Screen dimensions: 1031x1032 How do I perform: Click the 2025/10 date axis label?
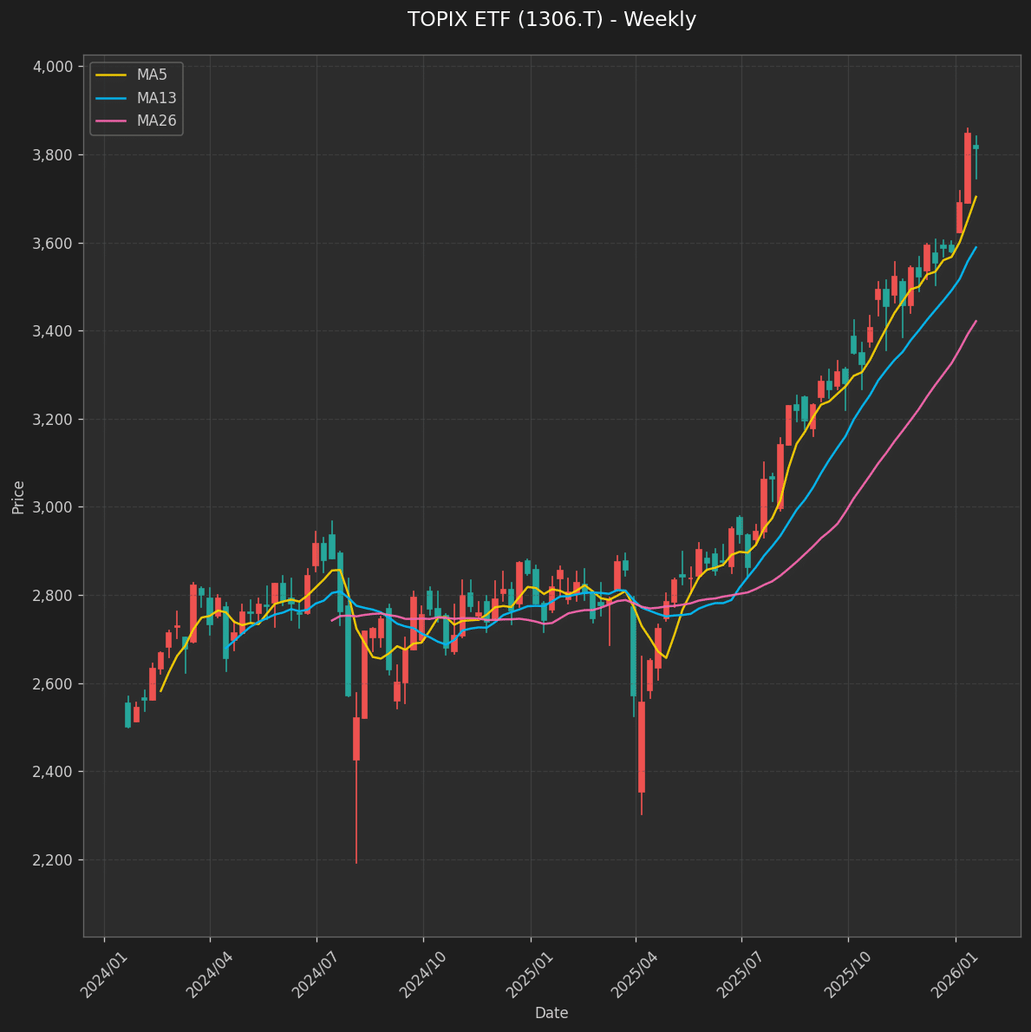pos(846,975)
